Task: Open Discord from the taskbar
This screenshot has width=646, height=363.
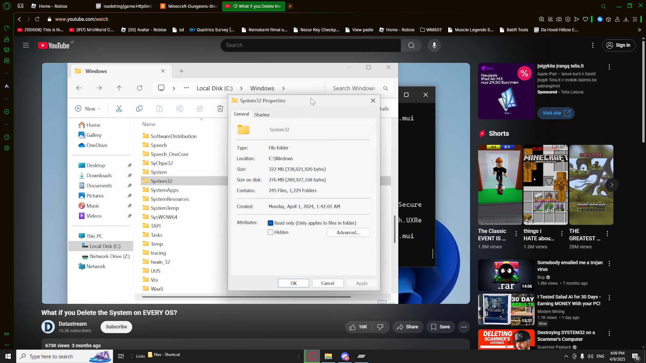Action: pos(345,356)
